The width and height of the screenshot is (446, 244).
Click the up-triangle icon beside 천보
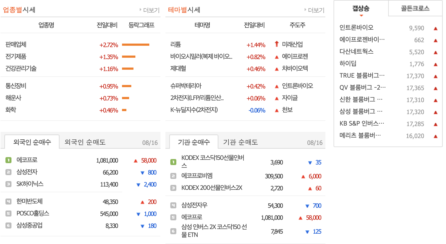[x=277, y=110]
